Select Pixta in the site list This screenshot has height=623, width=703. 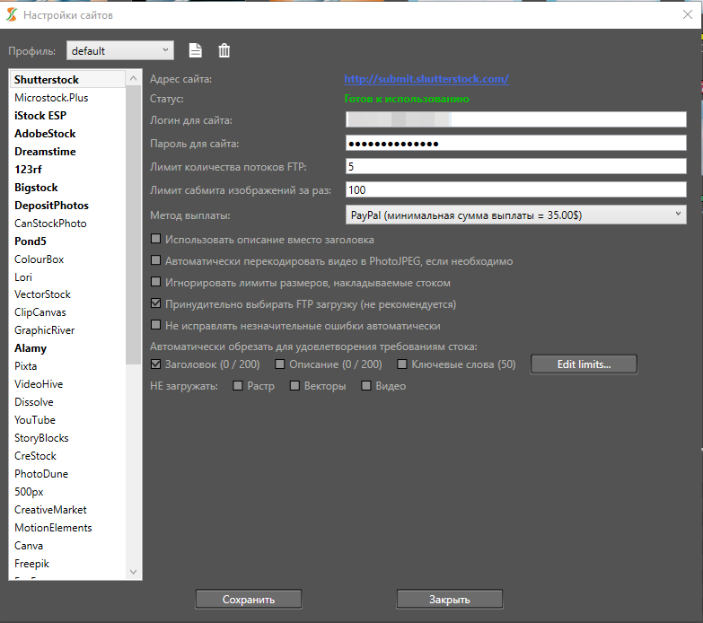67,366
